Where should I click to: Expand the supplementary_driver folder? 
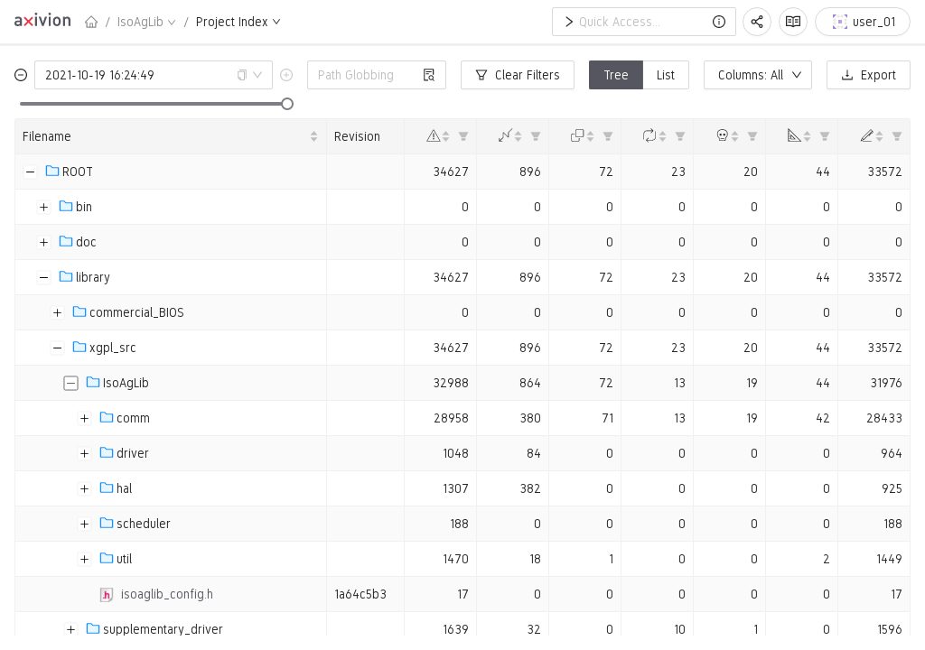click(x=70, y=629)
